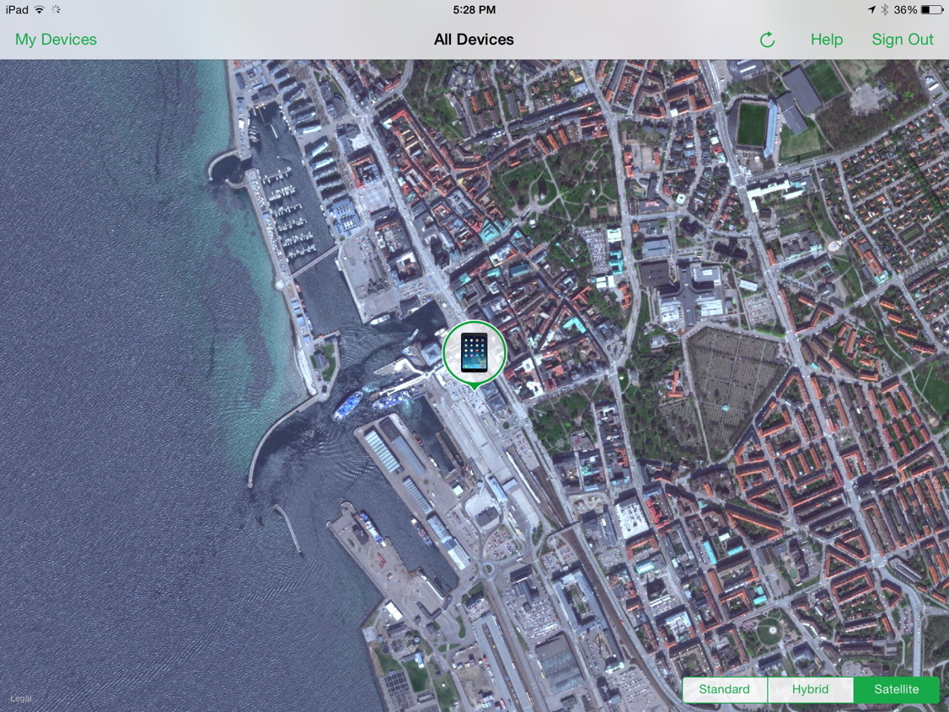Image resolution: width=949 pixels, height=712 pixels.
Task: Open the My Devices list
Action: coord(56,40)
